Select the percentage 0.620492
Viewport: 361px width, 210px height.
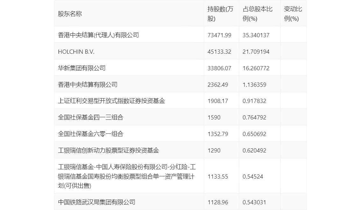[254, 151]
